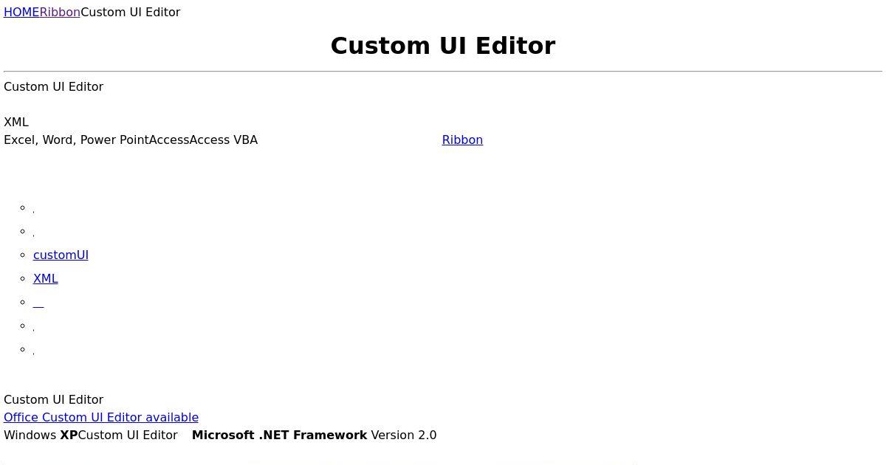Click Custom UI Editor text following Windows XP

tap(128, 435)
